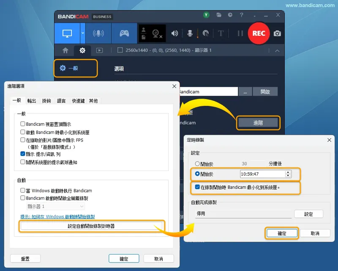The image size is (338, 271).
Task: Click the recording area rectangle icon
Action: point(120,50)
